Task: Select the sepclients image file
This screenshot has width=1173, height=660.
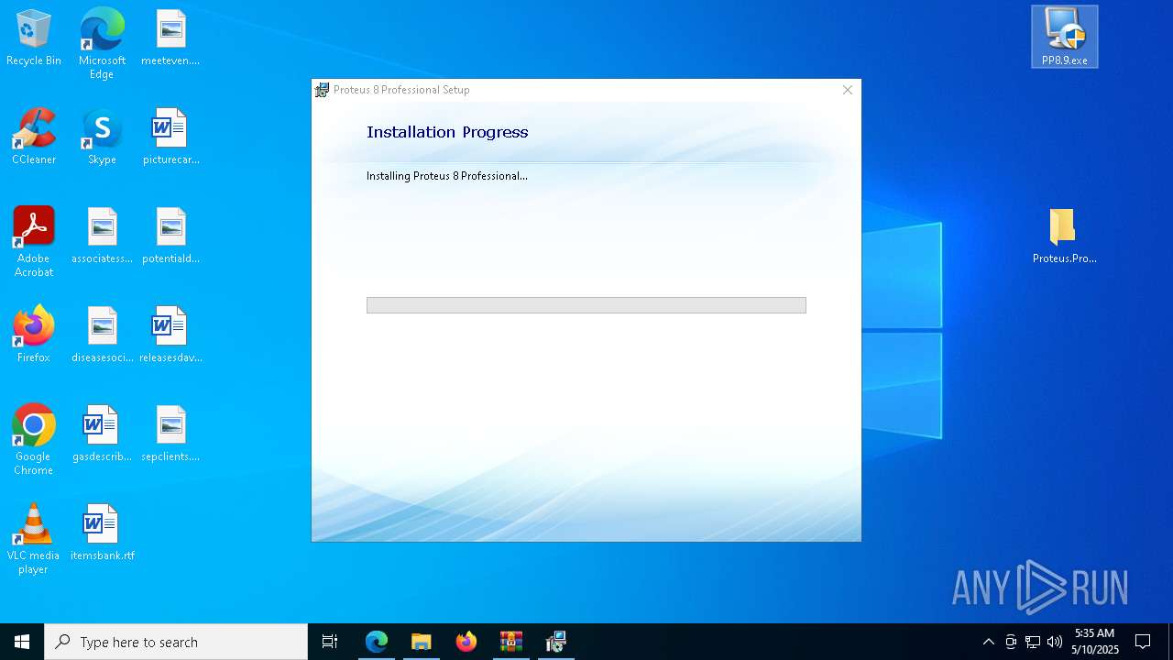Action: coord(170,434)
